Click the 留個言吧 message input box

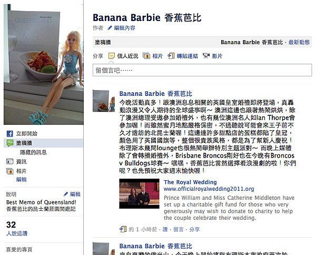[202, 70]
